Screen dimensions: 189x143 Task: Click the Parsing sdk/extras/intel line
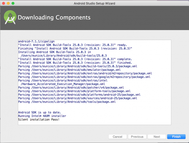63,81
